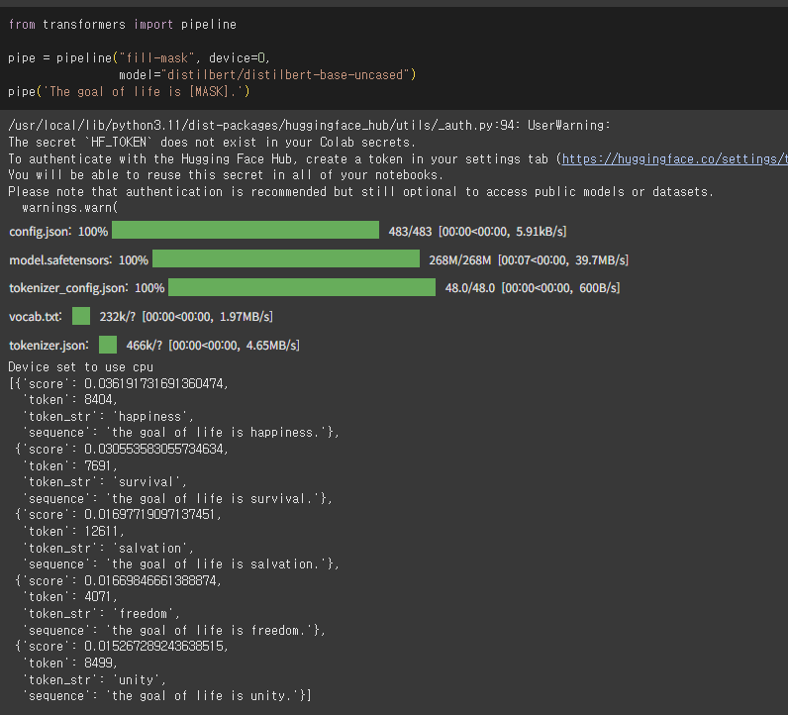Click '268M/268M' download stats text
788x715 pixels.
pyautogui.click(x=529, y=259)
